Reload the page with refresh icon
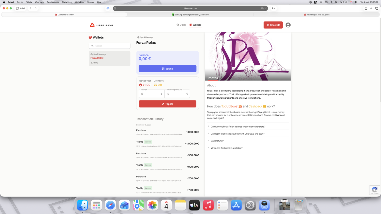Viewport: 381px width, 214px height. [x=266, y=8]
